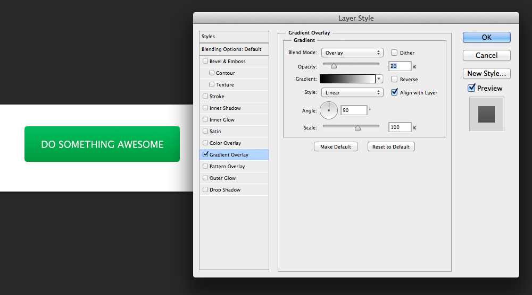Viewport: 532px width, 295px height.
Task: Turn off the Preview checkbox
Action: pyautogui.click(x=471, y=88)
